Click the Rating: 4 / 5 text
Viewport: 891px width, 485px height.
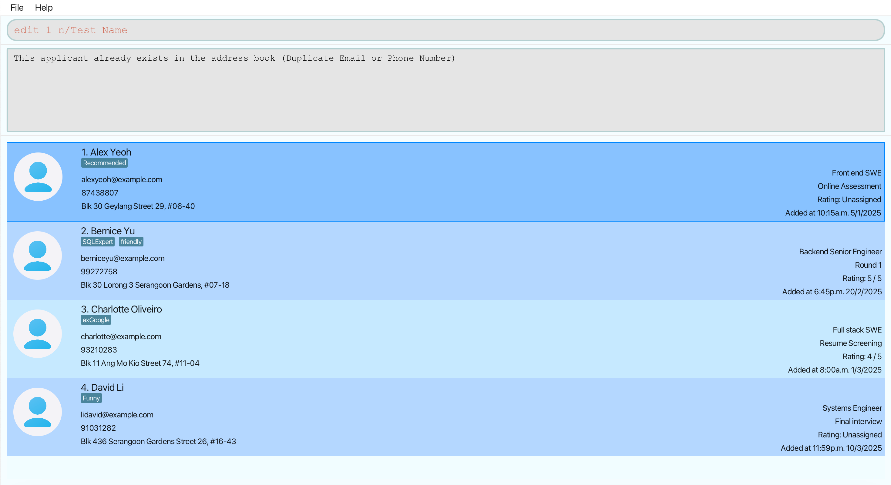862,356
